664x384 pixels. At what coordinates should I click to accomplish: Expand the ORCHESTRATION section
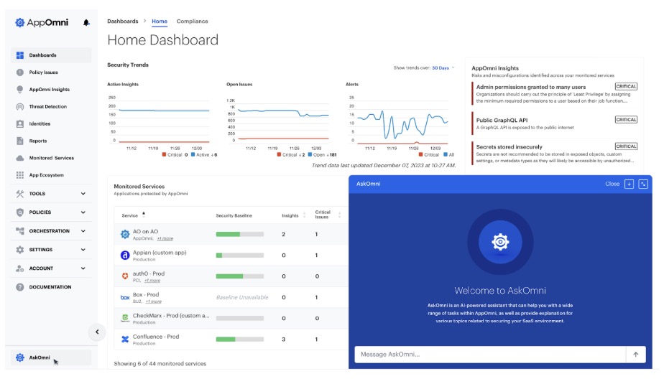[x=50, y=231]
